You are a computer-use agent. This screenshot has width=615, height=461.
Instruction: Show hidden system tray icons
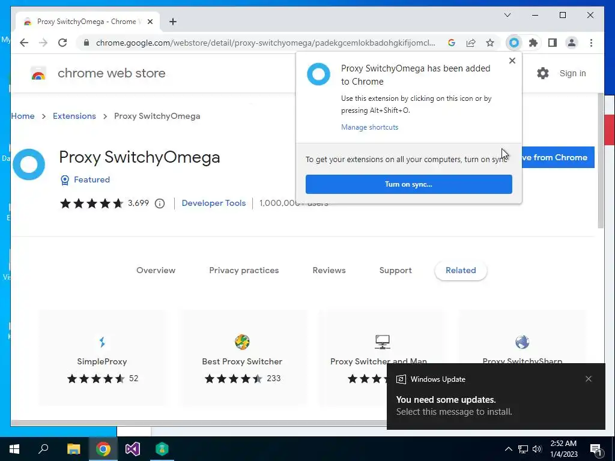click(508, 449)
